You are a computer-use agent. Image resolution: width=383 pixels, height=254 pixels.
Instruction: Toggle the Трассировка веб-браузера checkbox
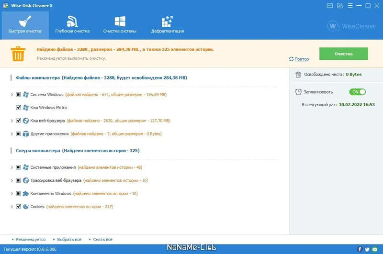point(18,180)
